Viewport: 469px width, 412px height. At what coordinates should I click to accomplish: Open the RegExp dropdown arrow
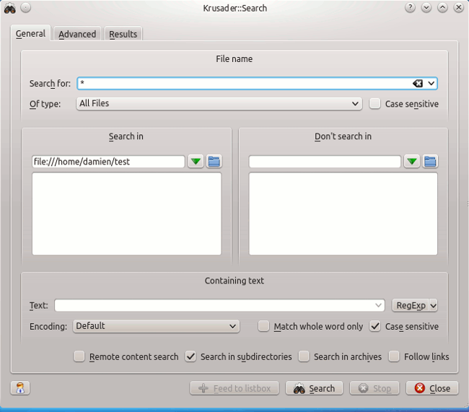[433, 305]
